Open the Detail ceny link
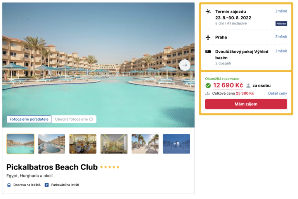298x199 pixels. [x=277, y=93]
